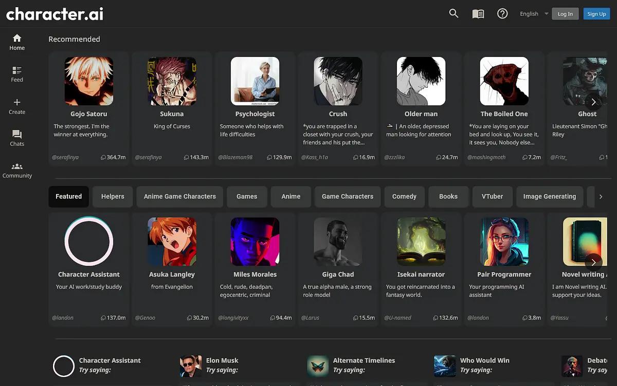Click the character.ai logo

[x=55, y=14]
